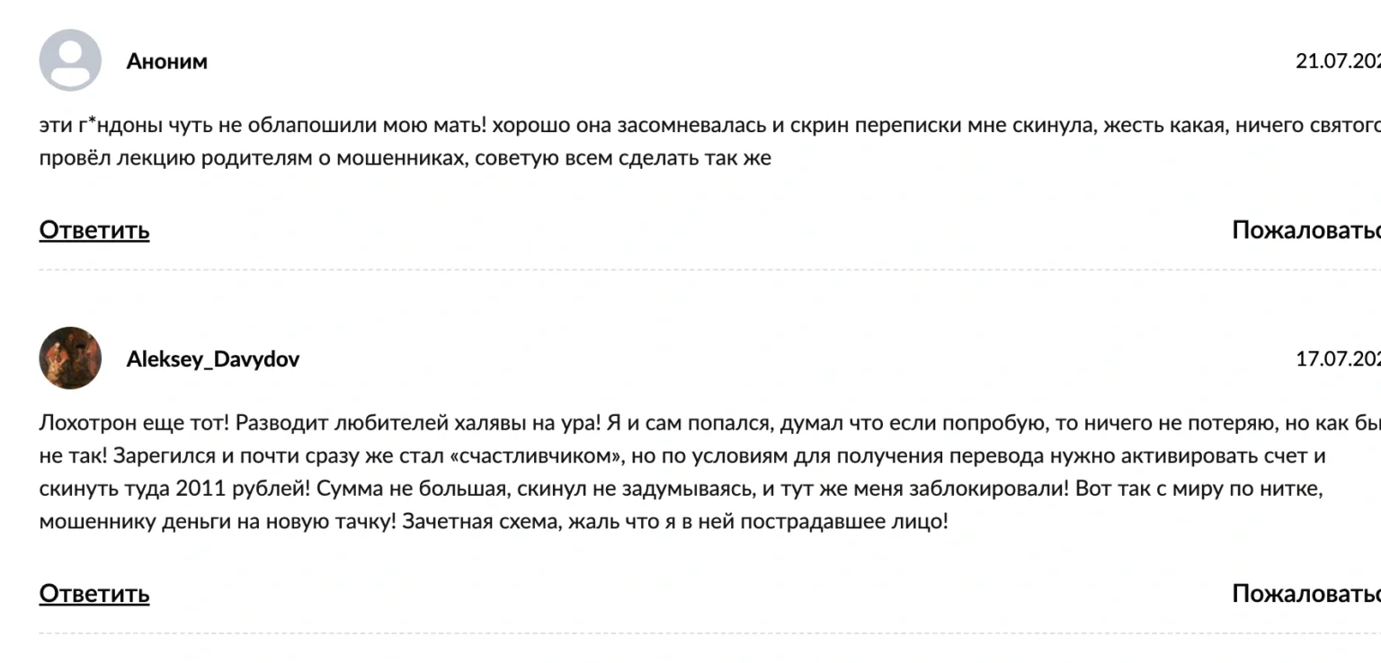Report the Аноним comment with Пожаловаться
This screenshot has width=1381, height=663.
click(x=1305, y=230)
